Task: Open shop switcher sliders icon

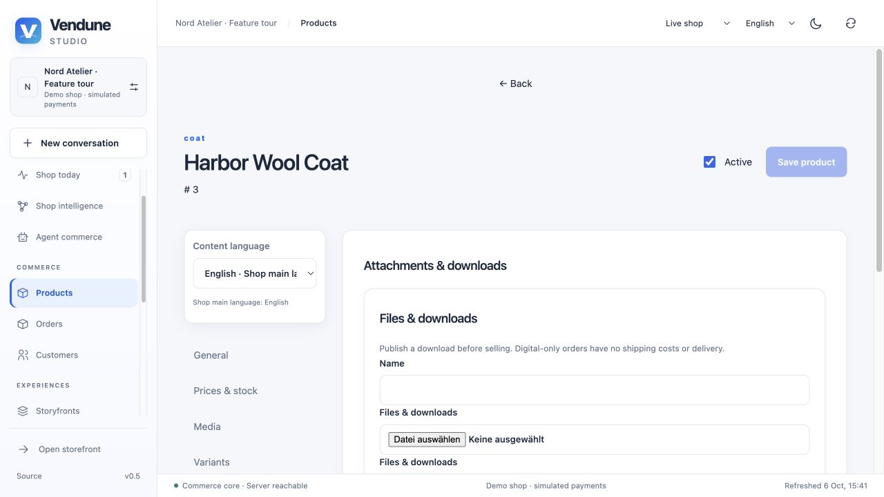Action: (x=134, y=87)
